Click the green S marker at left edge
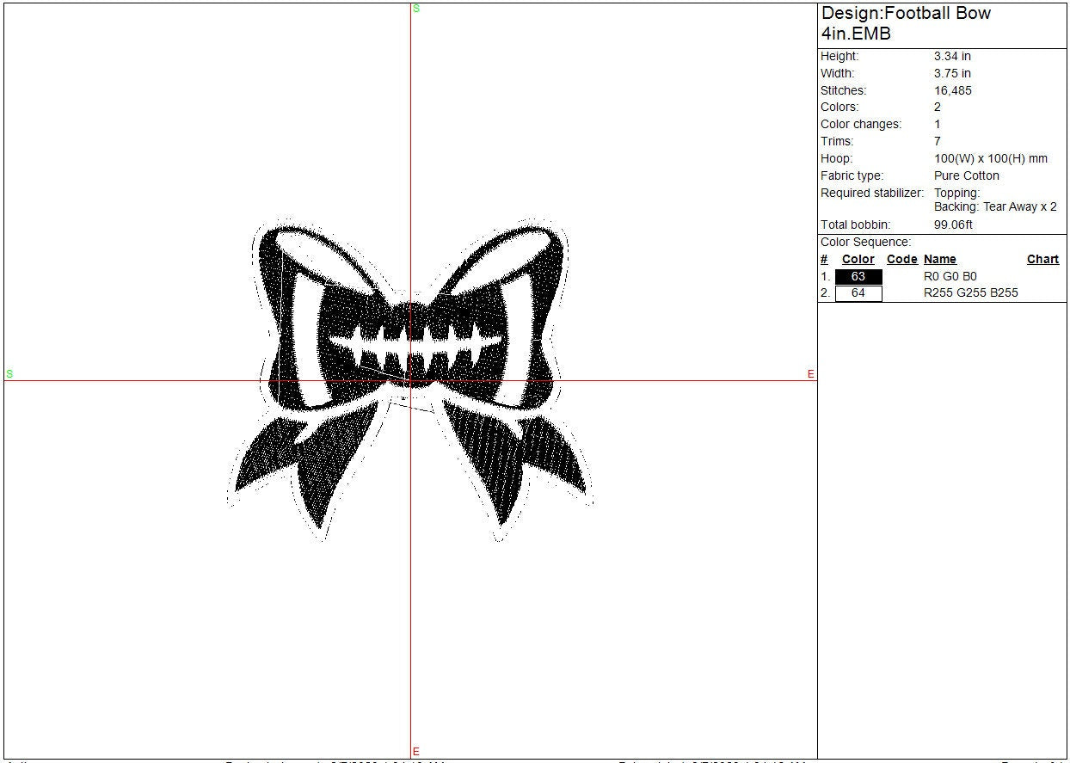1070x763 pixels. pyautogui.click(x=9, y=373)
